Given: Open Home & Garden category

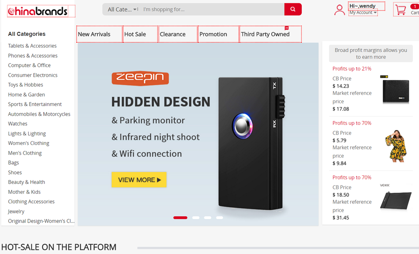Looking at the screenshot, I should (x=26, y=94).
